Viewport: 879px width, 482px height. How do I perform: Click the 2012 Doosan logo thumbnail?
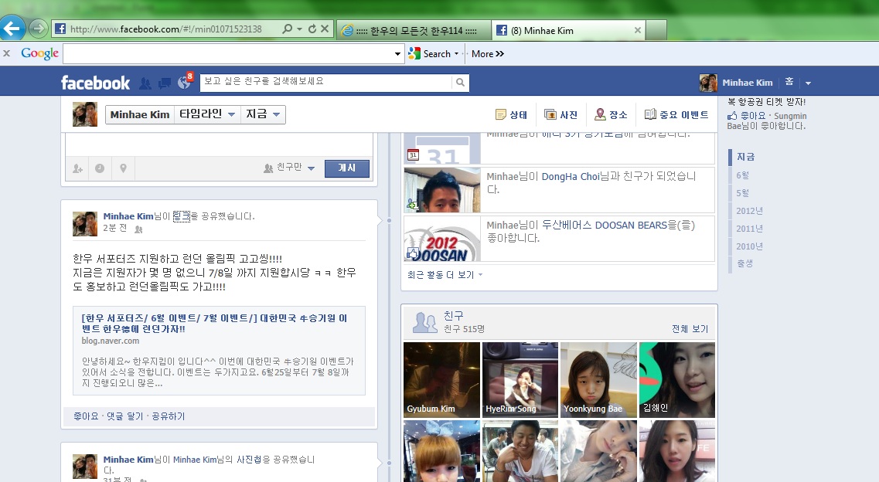tap(442, 239)
